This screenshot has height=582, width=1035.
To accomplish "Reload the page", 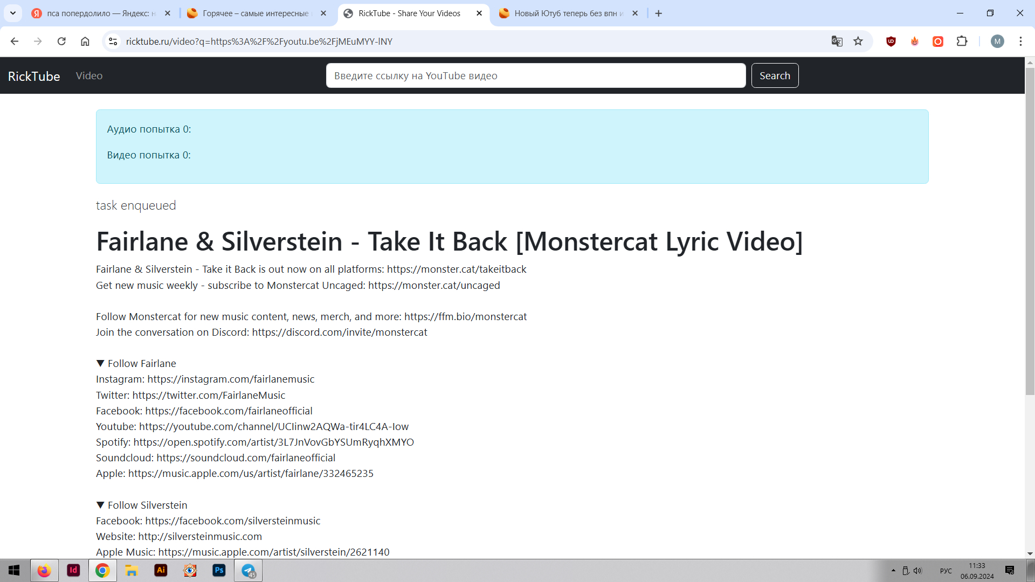I will (x=61, y=41).
